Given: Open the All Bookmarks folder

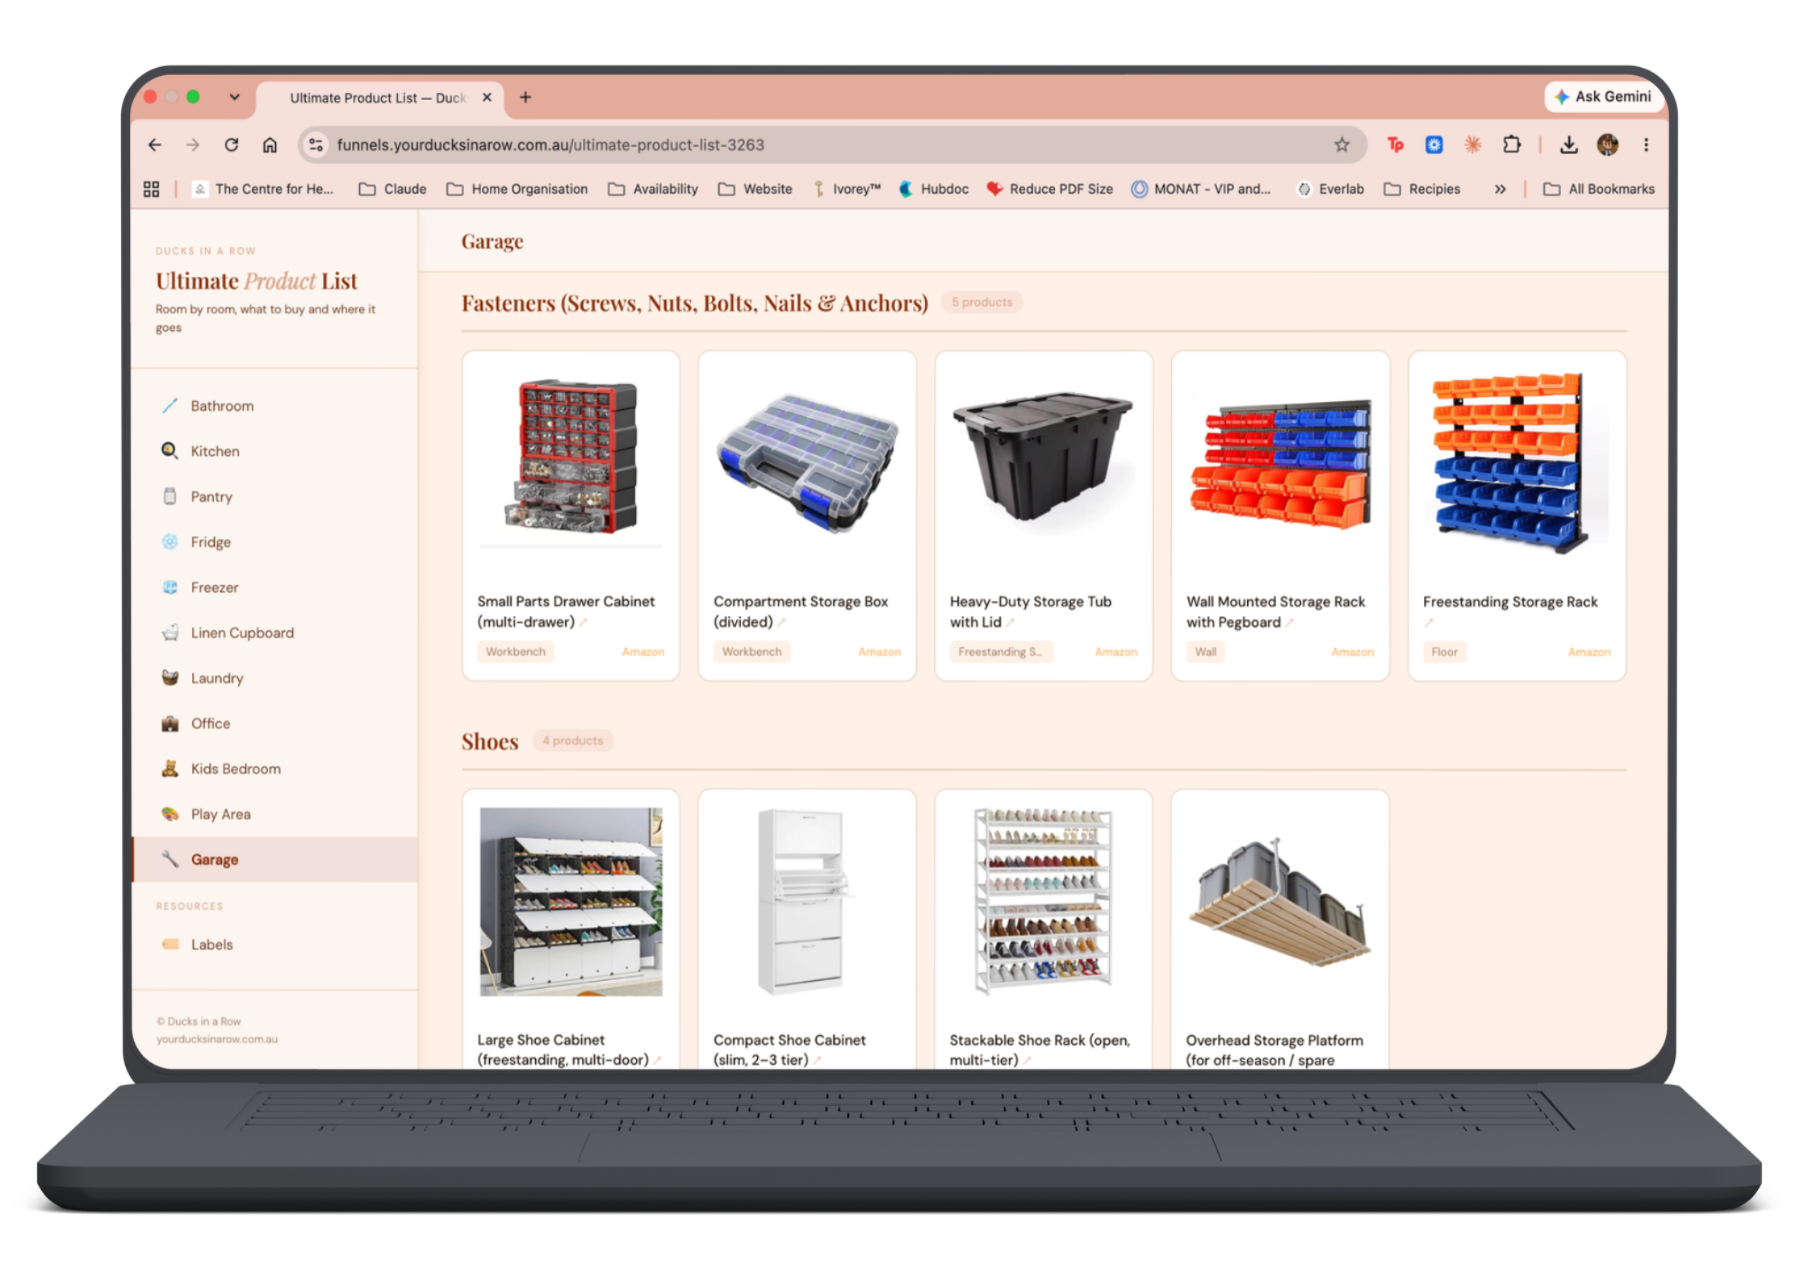Looking at the screenshot, I should pos(1598,189).
